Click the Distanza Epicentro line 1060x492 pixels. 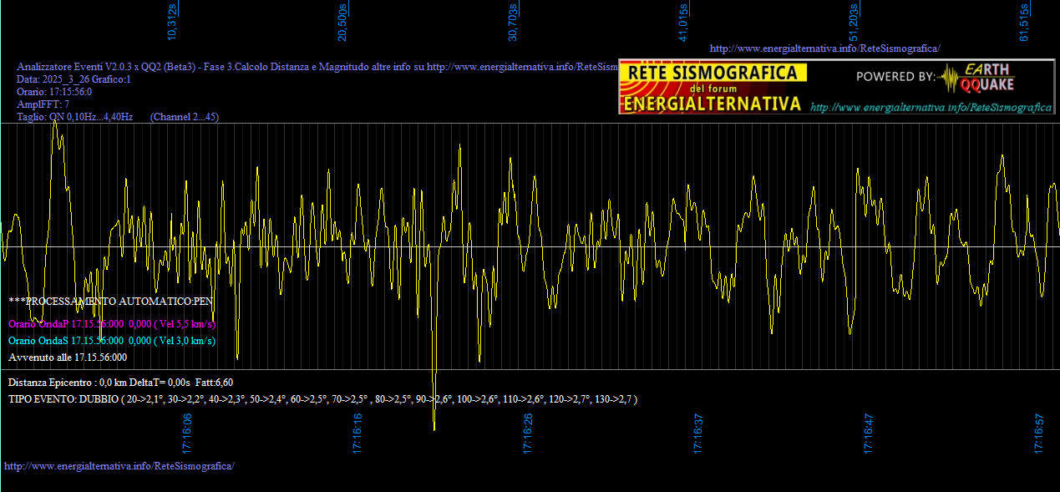[x=121, y=383]
